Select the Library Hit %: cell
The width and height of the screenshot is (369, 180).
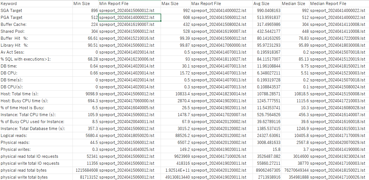point(36,45)
